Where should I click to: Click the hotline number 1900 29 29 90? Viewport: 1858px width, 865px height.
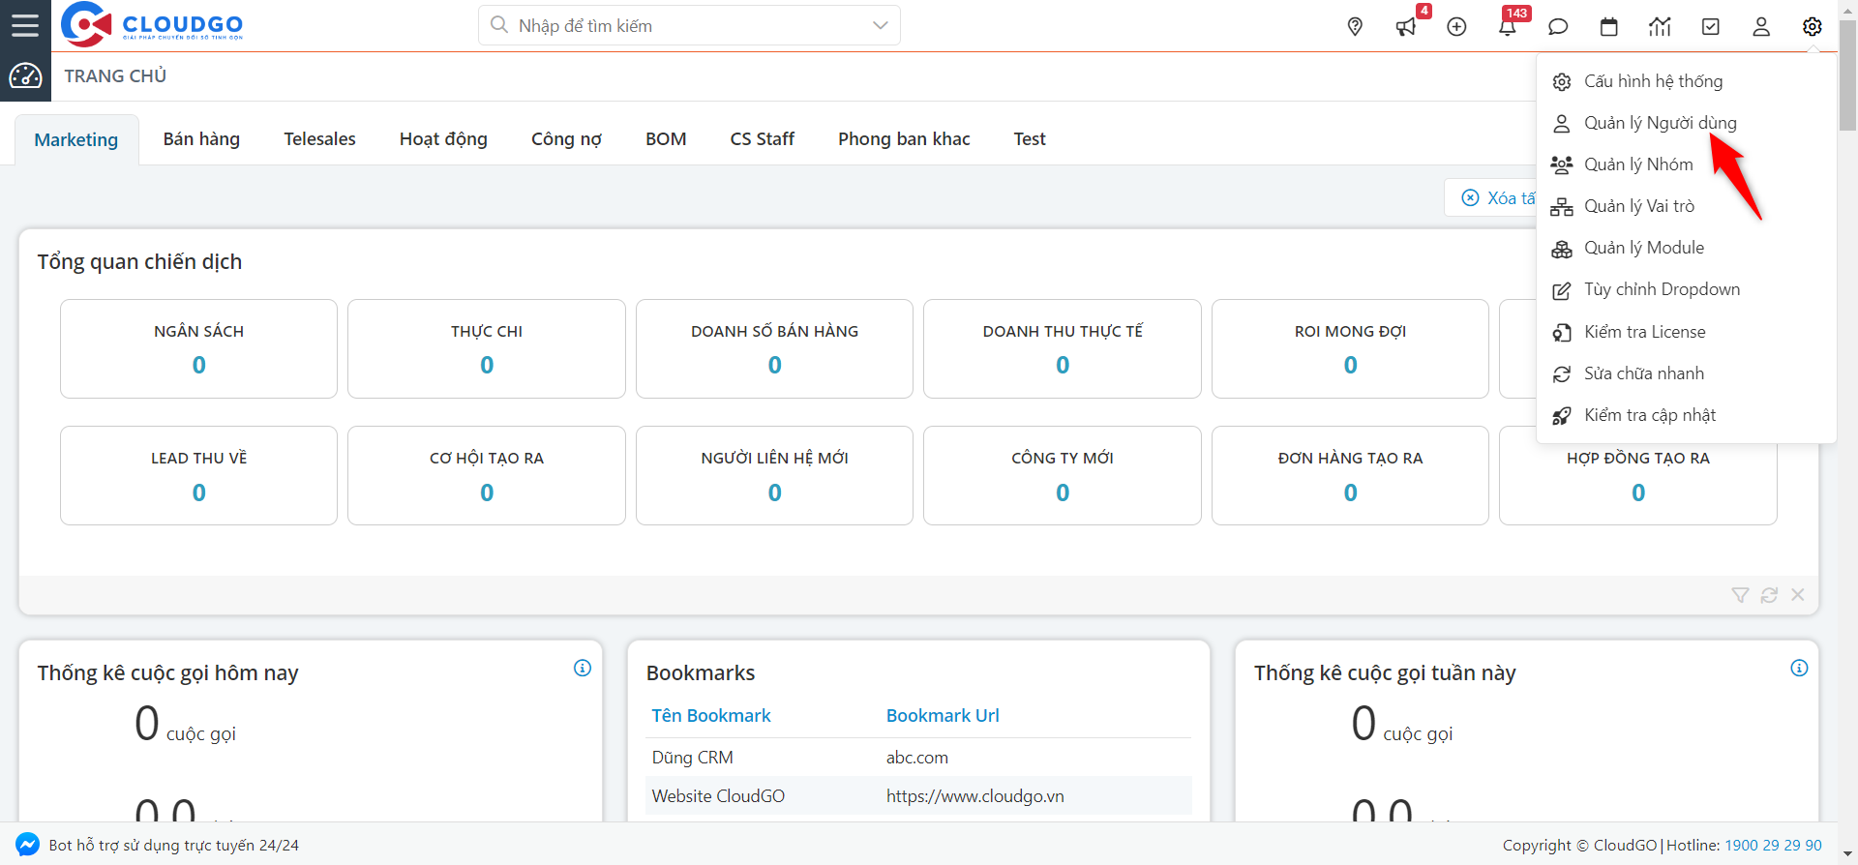click(1773, 845)
